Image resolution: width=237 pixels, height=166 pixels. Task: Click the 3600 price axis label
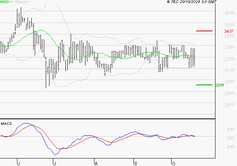(x=229, y=13)
